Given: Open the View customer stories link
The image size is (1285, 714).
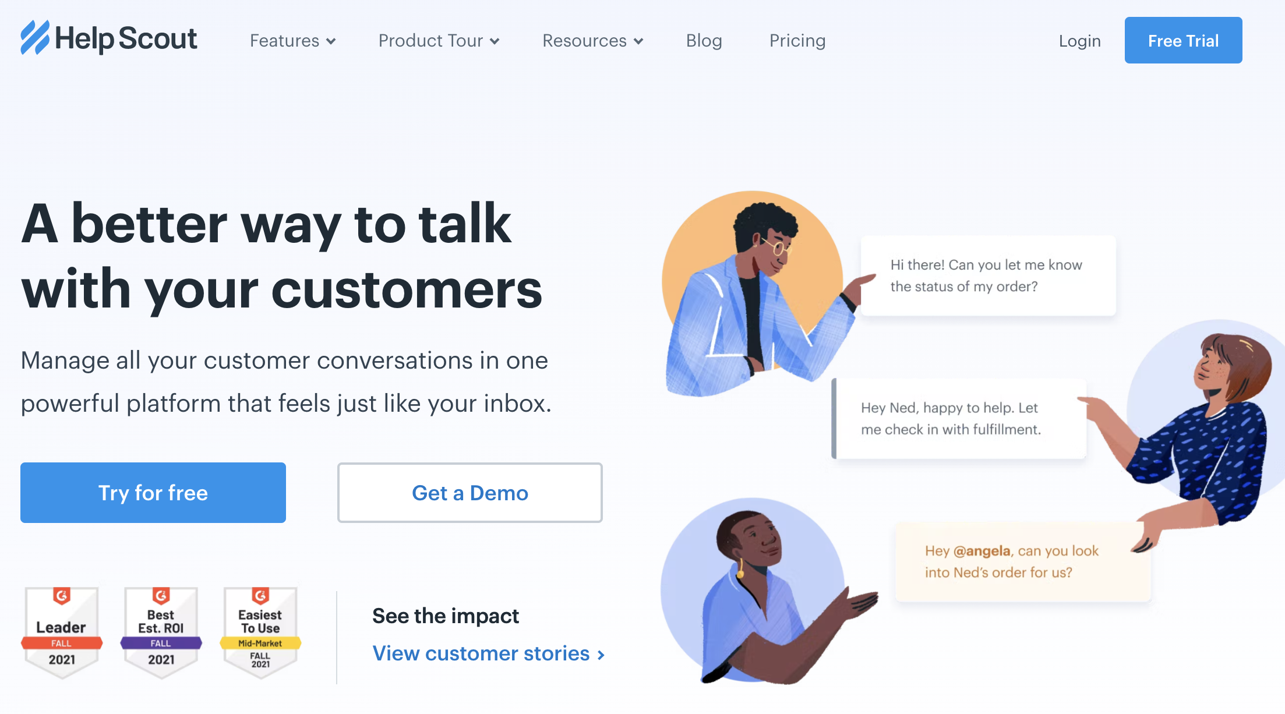Looking at the screenshot, I should (x=488, y=653).
